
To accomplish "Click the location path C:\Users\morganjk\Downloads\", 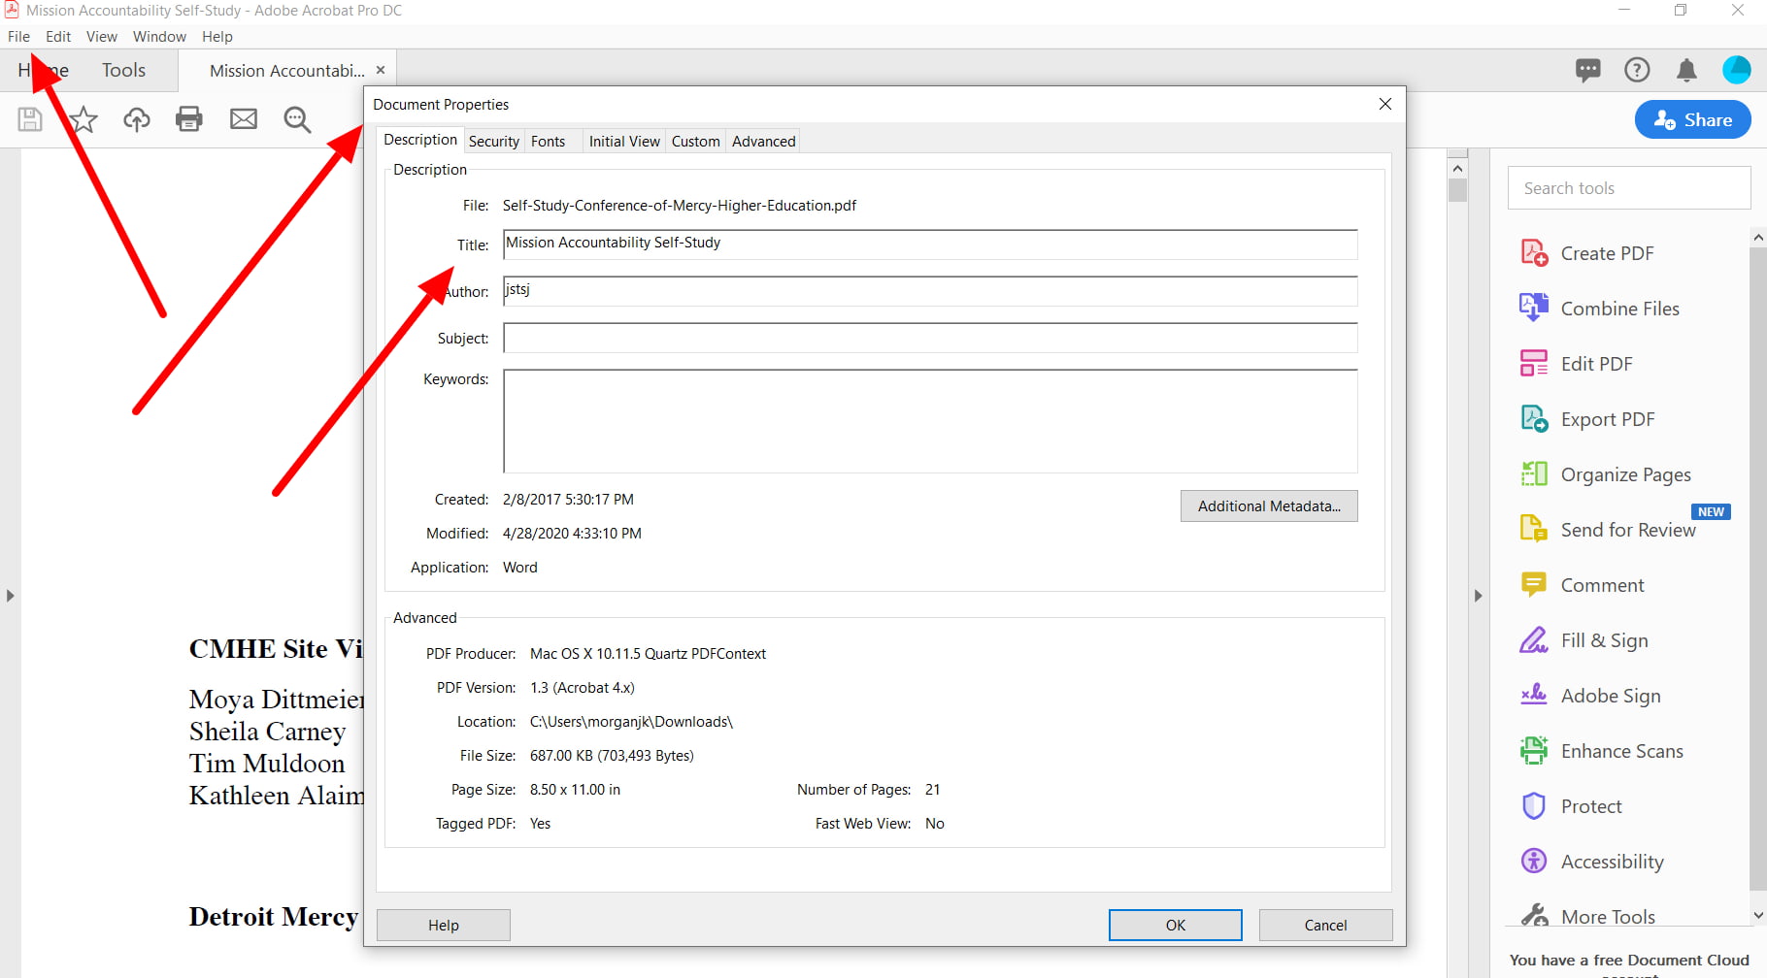I will point(631,722).
